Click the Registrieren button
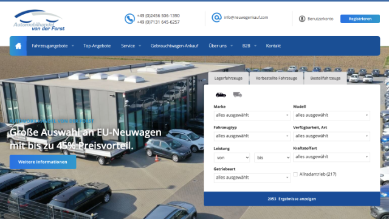The image size is (389, 219). click(x=360, y=19)
